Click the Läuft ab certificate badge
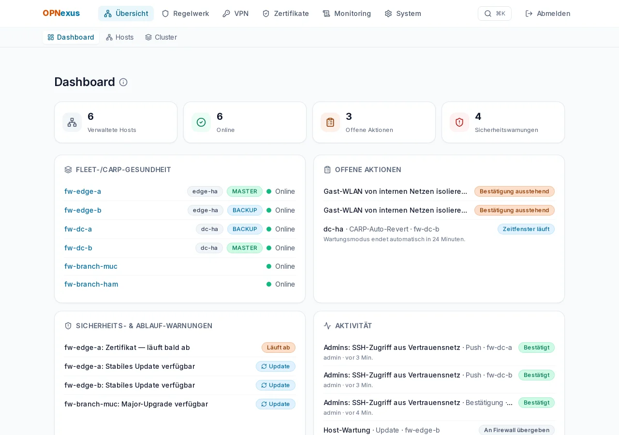619x435 pixels. [279, 348]
